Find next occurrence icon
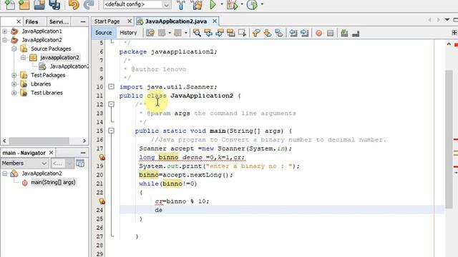Viewport: 458px width, 257px height. pos(220,33)
